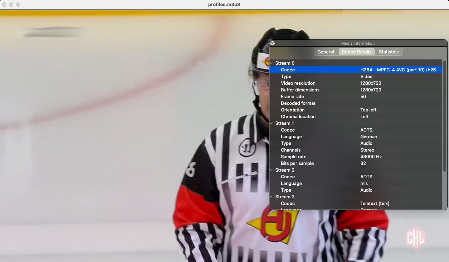The image size is (449, 262).
Task: Select Stream 2 Language row showing mis
Action: [x=355, y=183]
